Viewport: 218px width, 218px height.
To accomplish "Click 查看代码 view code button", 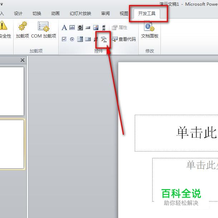I will pos(124,39).
